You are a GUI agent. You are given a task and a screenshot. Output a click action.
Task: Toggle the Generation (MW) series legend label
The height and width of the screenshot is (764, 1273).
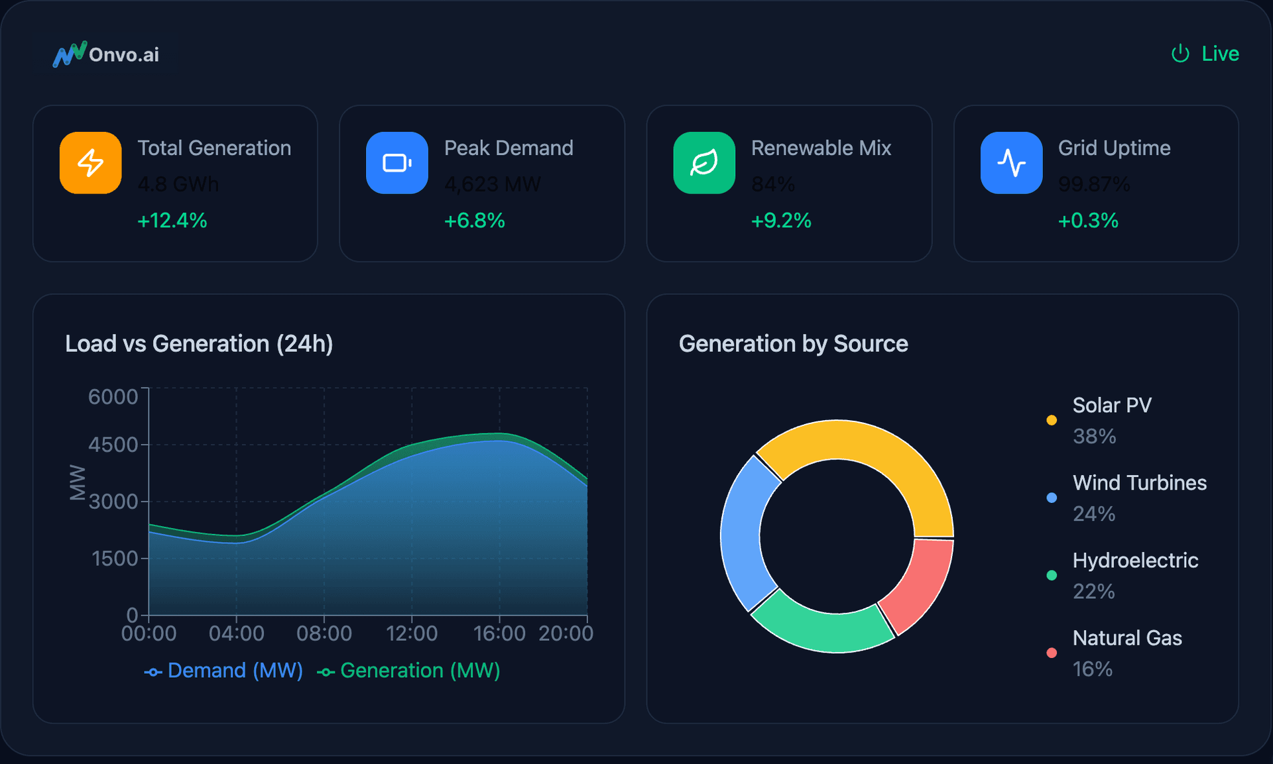coord(420,671)
